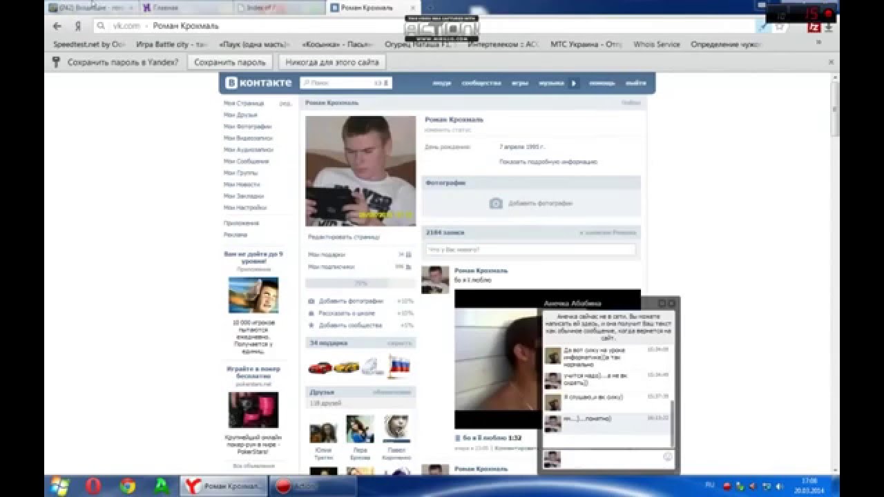This screenshot has height=497, width=884.
Task: Minimize the Анечка chat popup
Action: (x=661, y=303)
